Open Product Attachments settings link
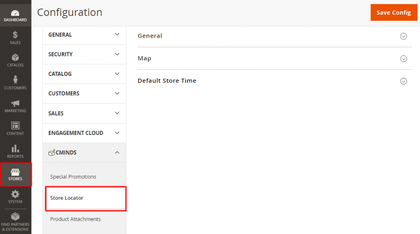Image resolution: width=420 pixels, height=234 pixels. (75, 219)
